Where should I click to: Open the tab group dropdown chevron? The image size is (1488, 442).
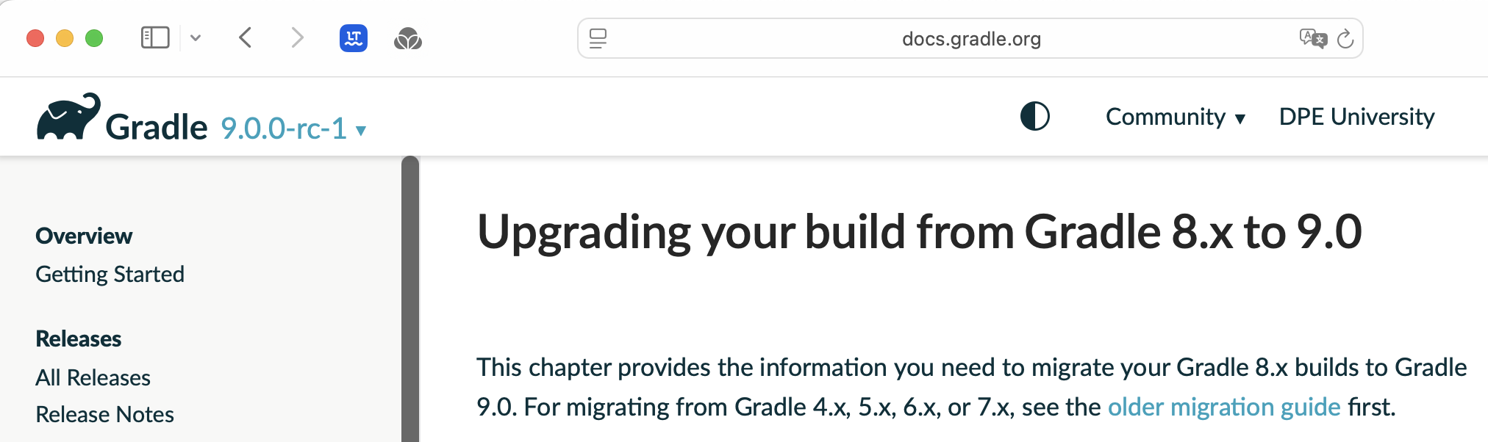[x=196, y=37]
